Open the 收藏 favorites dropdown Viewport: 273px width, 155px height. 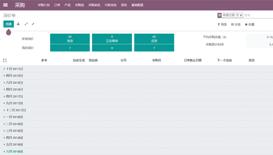[x=250, y=25]
